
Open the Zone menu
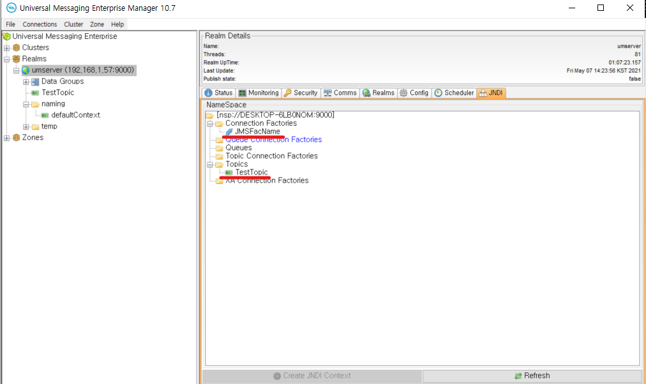coord(97,24)
